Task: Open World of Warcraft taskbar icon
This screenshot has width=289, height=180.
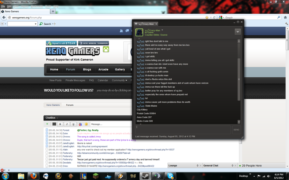Action: click(58, 176)
